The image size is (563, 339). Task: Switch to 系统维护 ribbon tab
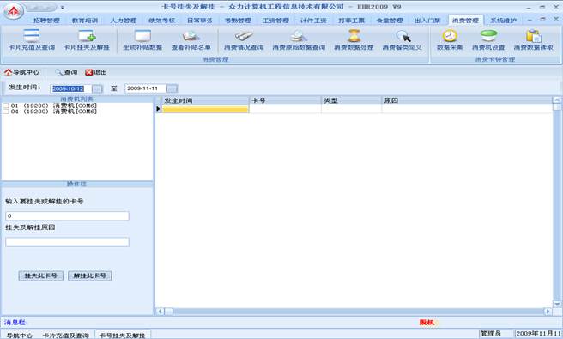tap(504, 21)
